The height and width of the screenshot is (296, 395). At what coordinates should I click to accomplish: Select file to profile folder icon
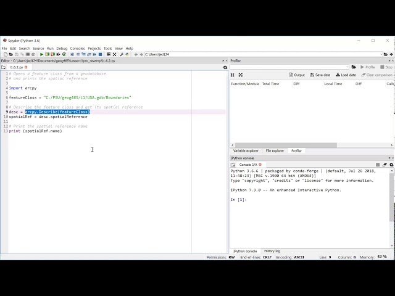pyautogui.click(x=354, y=67)
